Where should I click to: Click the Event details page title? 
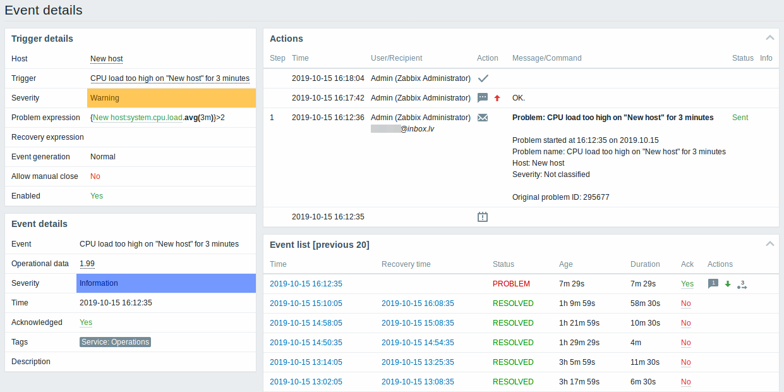pyautogui.click(x=44, y=10)
